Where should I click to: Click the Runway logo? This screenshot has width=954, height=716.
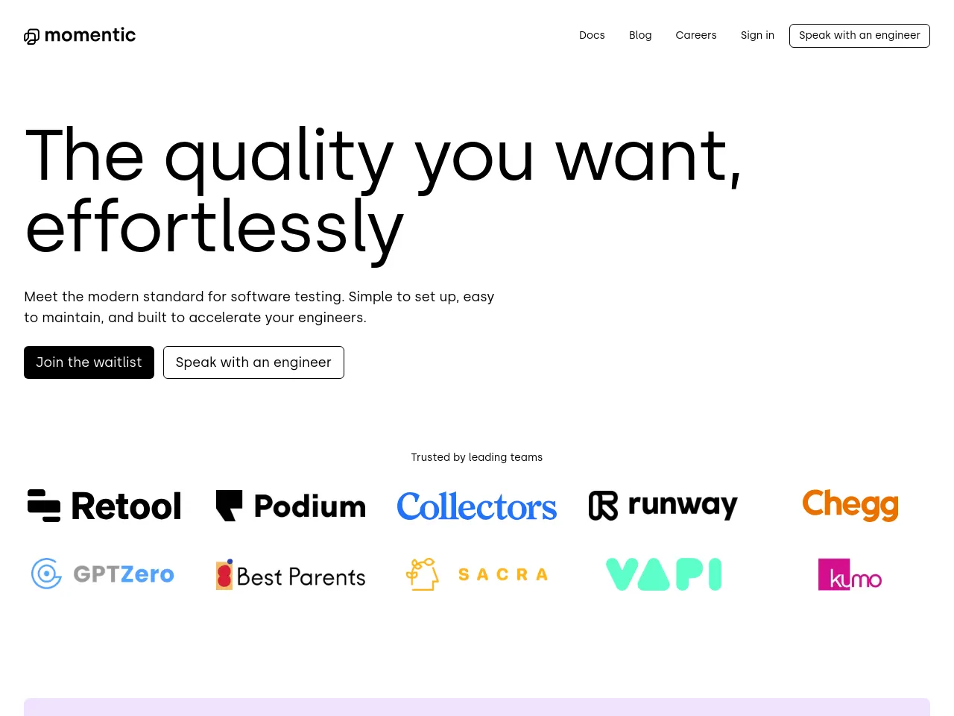pos(663,505)
